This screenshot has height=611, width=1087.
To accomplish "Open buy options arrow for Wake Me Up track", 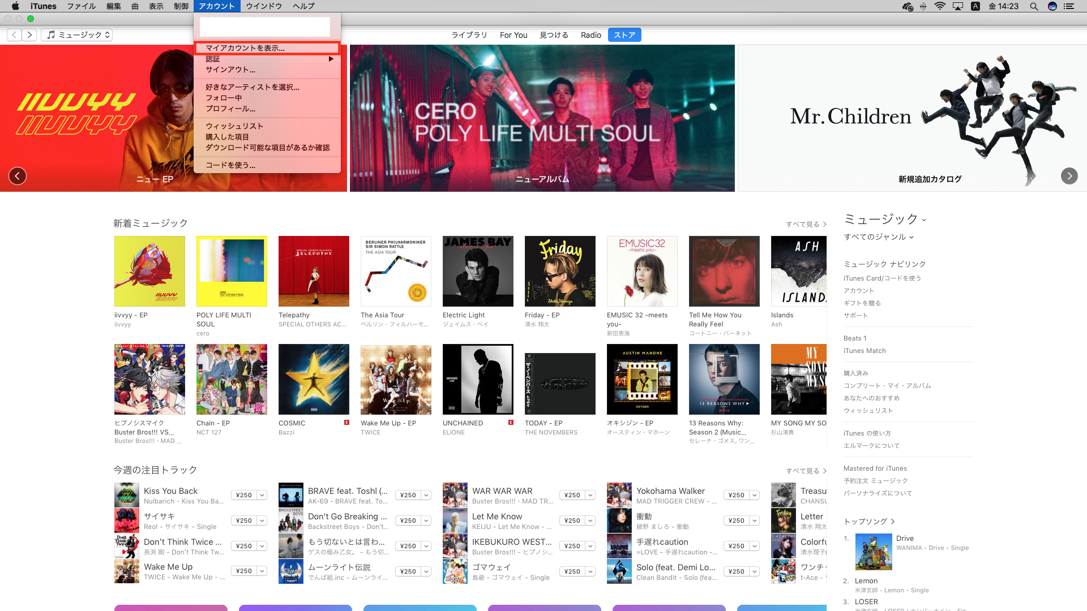I will 262,571.
